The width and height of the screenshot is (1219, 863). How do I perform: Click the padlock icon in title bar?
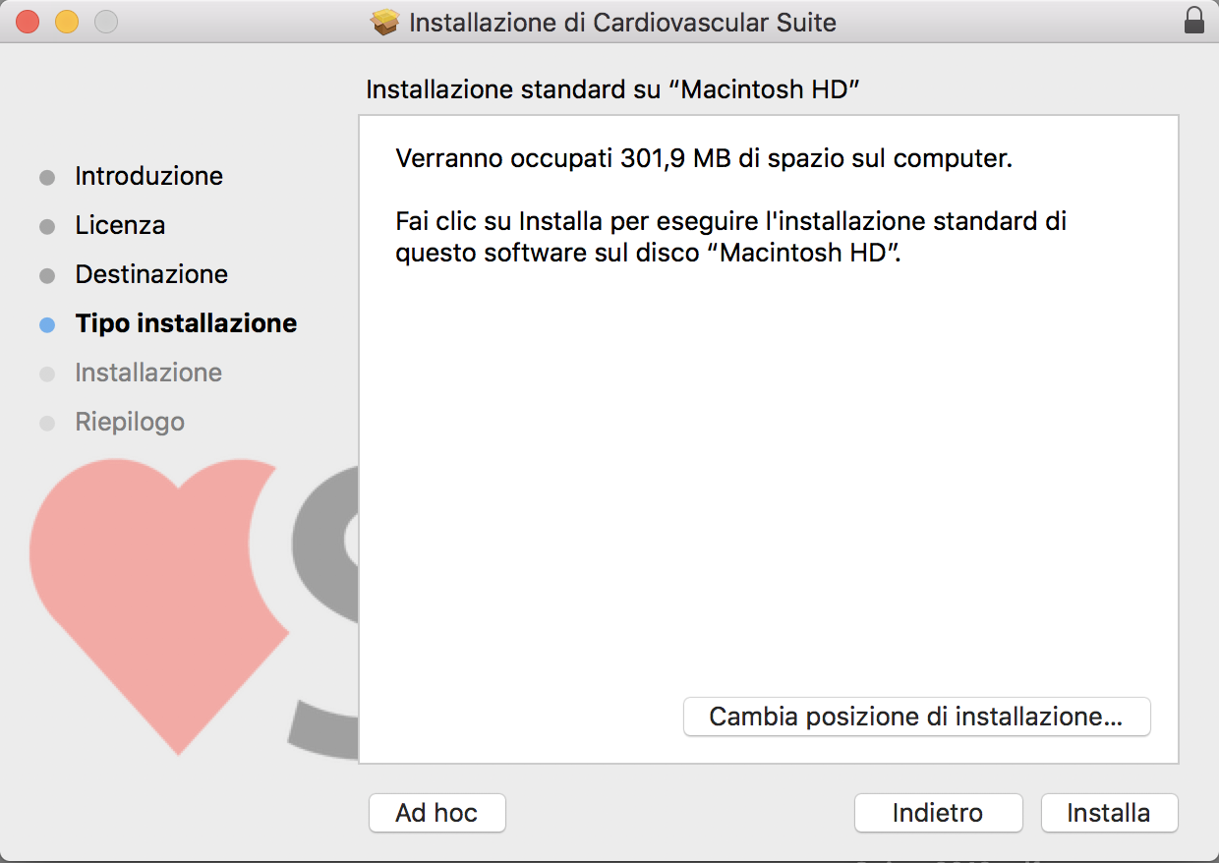pos(1194,22)
